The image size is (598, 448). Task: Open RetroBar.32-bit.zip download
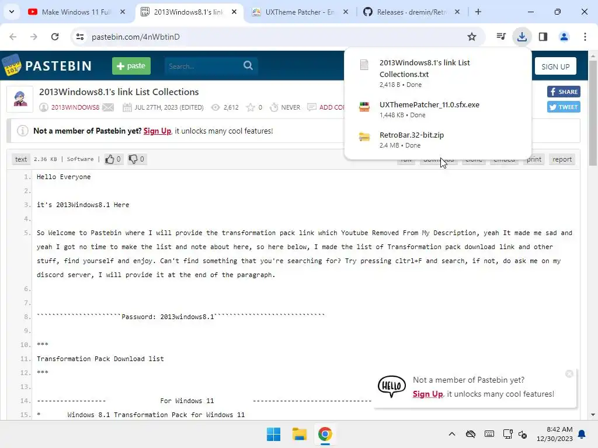click(x=438, y=139)
